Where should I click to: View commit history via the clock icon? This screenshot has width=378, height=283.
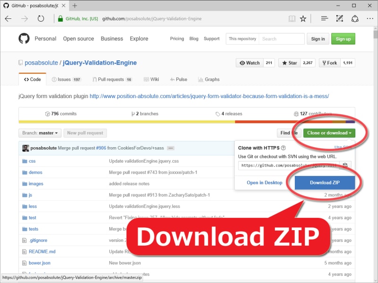coord(48,114)
